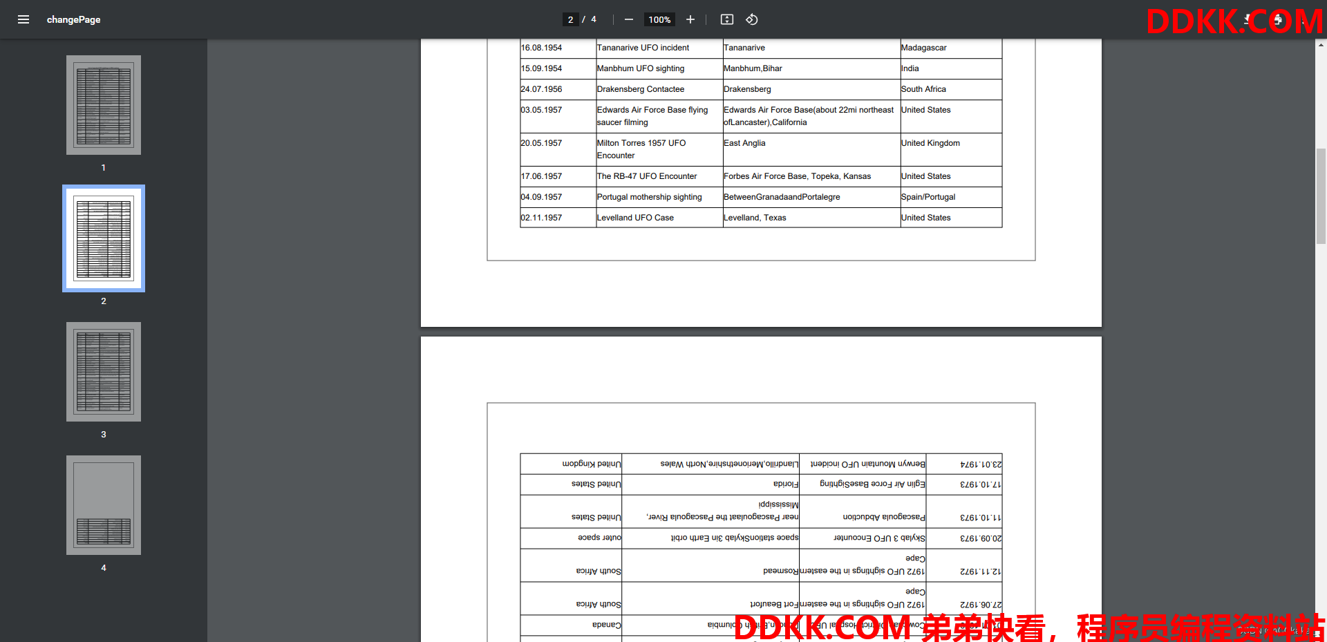Viewport: 1327px width, 642px height.
Task: Click the changePage document title
Action: [74, 19]
